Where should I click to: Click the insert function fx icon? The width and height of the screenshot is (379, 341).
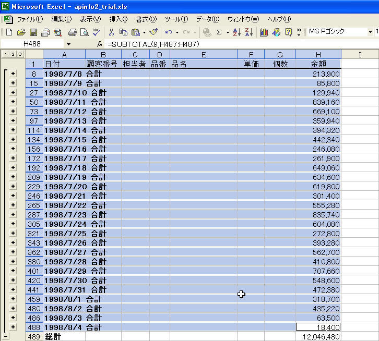coord(99,44)
